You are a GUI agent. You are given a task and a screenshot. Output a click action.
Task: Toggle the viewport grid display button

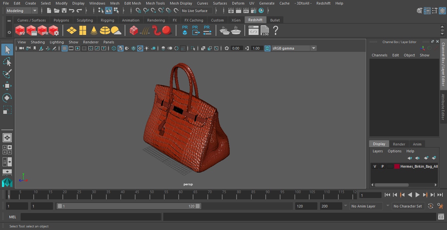click(64, 48)
